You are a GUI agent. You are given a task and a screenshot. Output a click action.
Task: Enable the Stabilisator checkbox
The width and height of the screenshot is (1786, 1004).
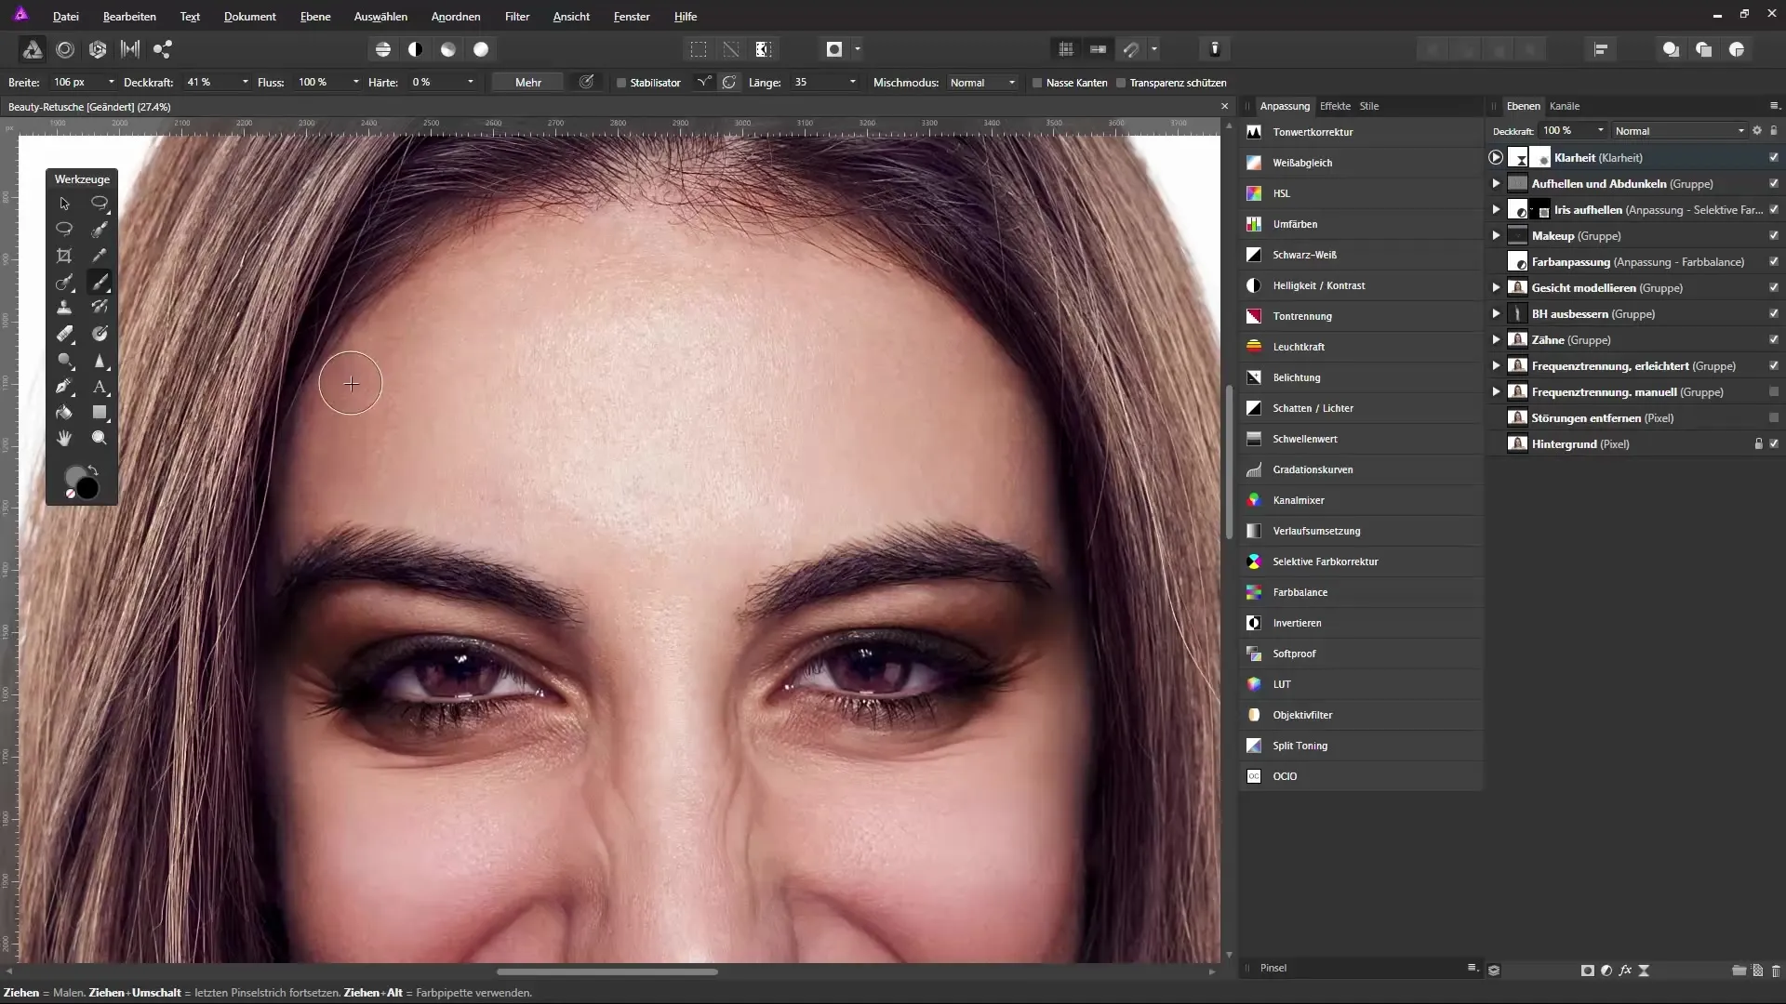point(621,83)
